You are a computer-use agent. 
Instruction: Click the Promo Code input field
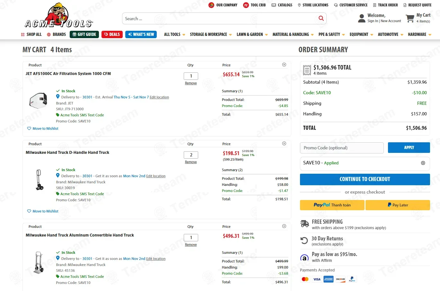pos(342,148)
